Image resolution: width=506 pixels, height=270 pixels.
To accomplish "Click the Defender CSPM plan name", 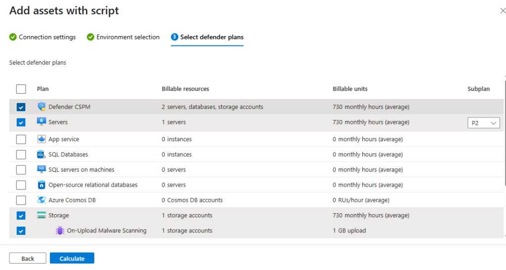I will click(69, 107).
